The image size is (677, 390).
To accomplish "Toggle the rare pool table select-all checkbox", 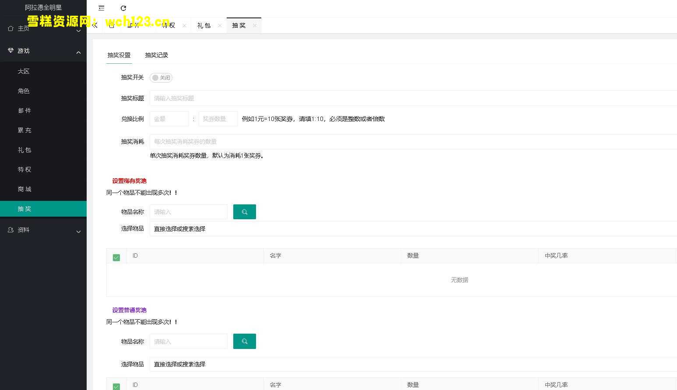I will 116,258.
